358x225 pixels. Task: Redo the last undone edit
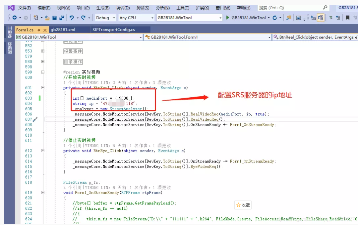[83, 18]
